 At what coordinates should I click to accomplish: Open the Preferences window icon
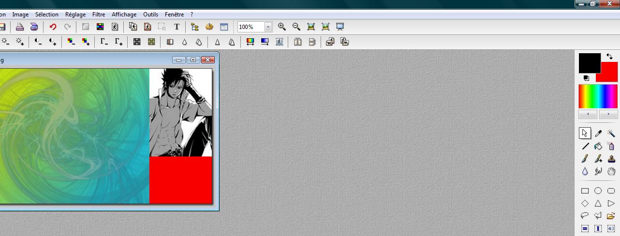point(224,27)
